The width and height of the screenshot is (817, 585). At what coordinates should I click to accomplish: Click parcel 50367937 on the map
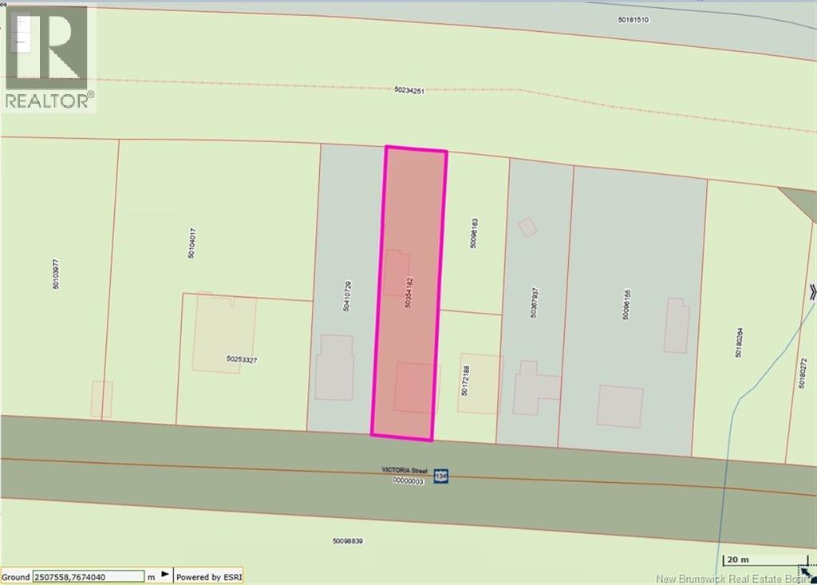tap(535, 303)
